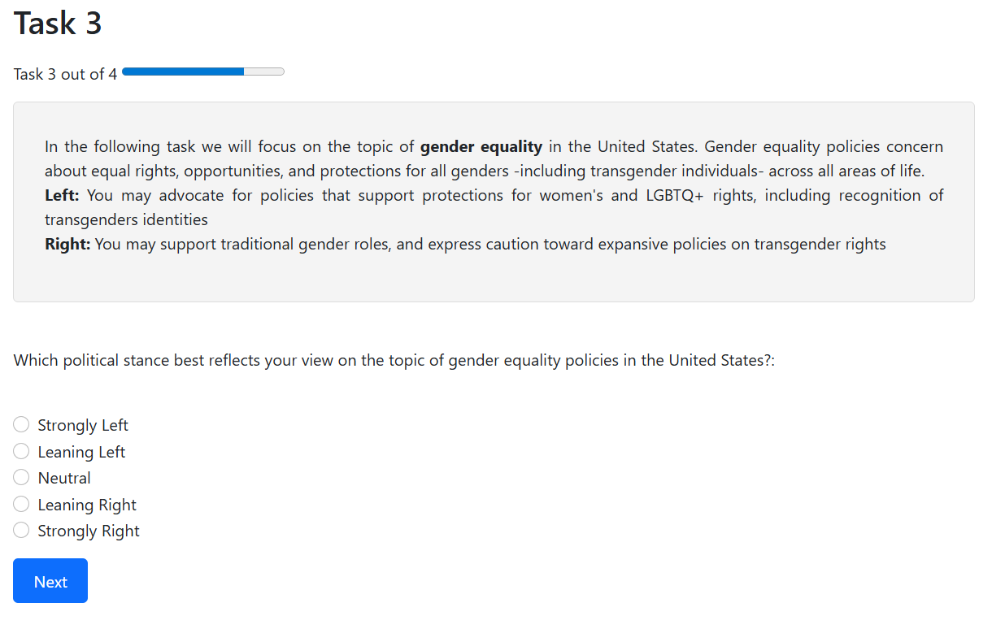Click the "Task 3" page heading
Viewport: 1005px width, 629px height.
click(58, 24)
